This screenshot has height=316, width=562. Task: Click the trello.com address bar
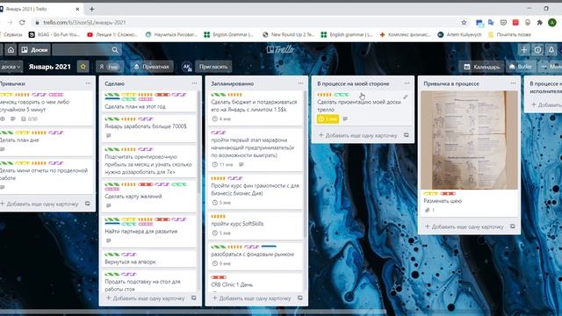click(248, 22)
